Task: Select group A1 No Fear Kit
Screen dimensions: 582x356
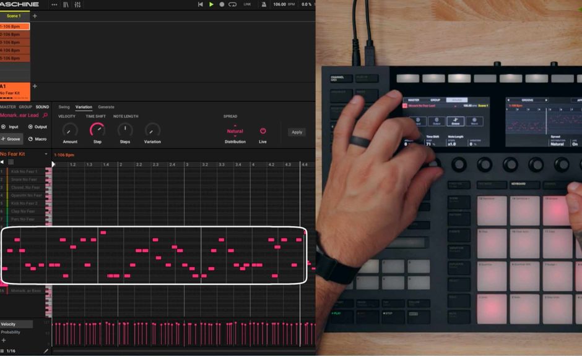Action: 15,91
